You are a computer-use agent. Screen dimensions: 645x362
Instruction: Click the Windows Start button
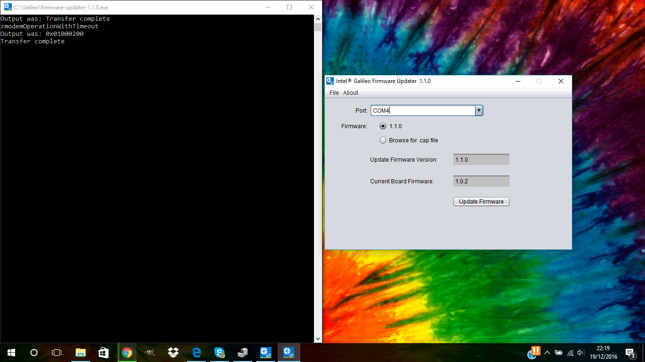point(11,353)
